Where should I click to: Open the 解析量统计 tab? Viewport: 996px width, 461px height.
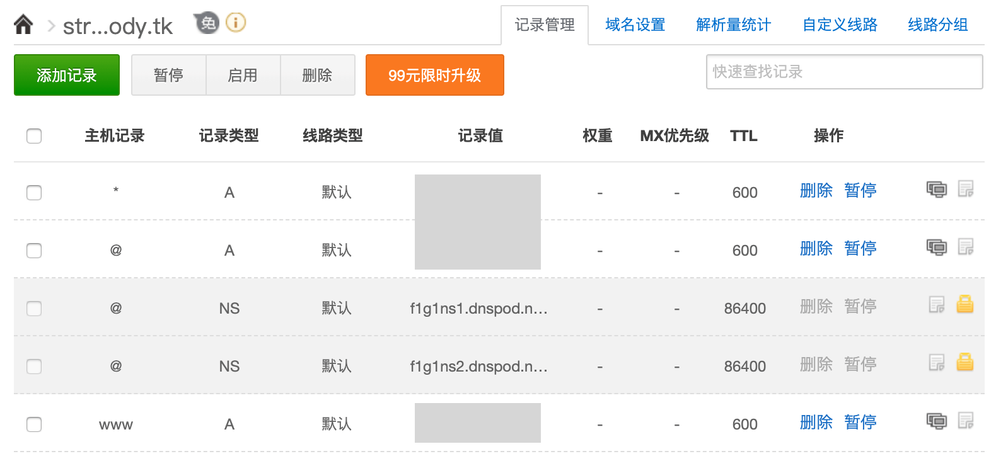(734, 25)
